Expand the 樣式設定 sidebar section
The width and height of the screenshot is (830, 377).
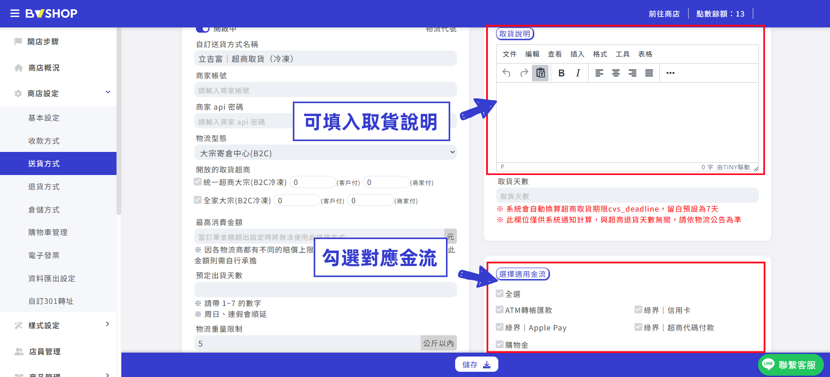pyautogui.click(x=108, y=324)
